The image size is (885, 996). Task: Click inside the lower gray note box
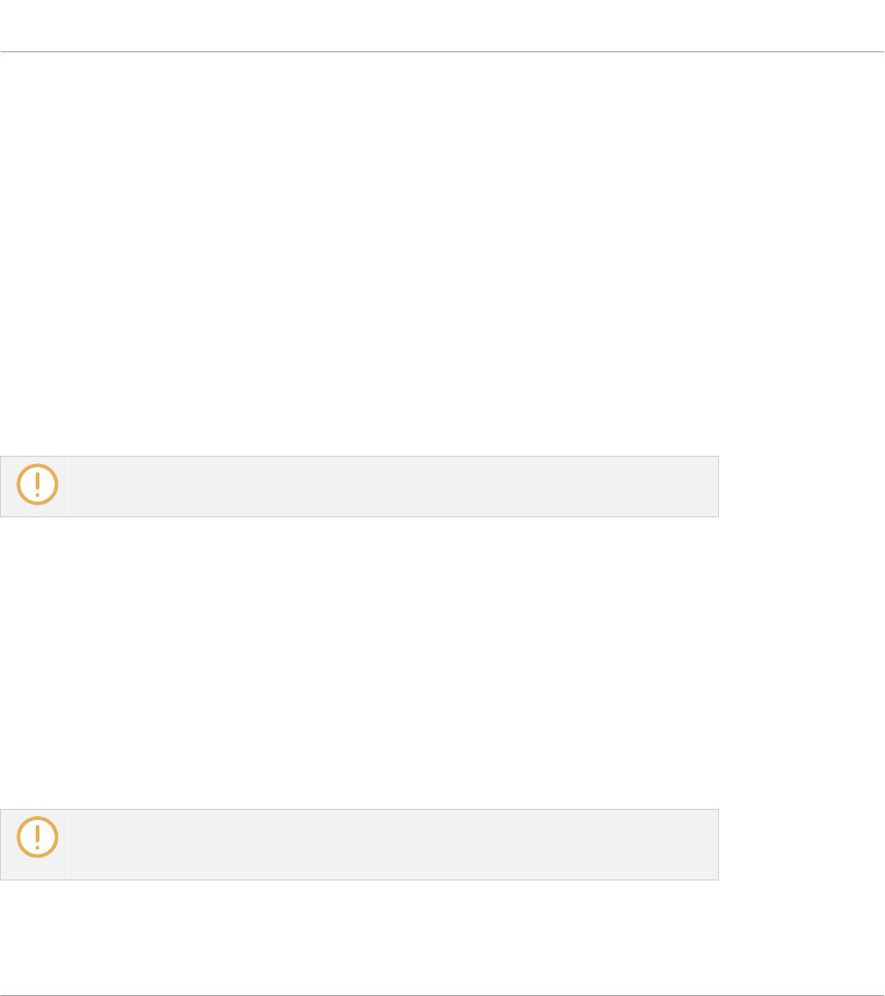tap(394, 844)
